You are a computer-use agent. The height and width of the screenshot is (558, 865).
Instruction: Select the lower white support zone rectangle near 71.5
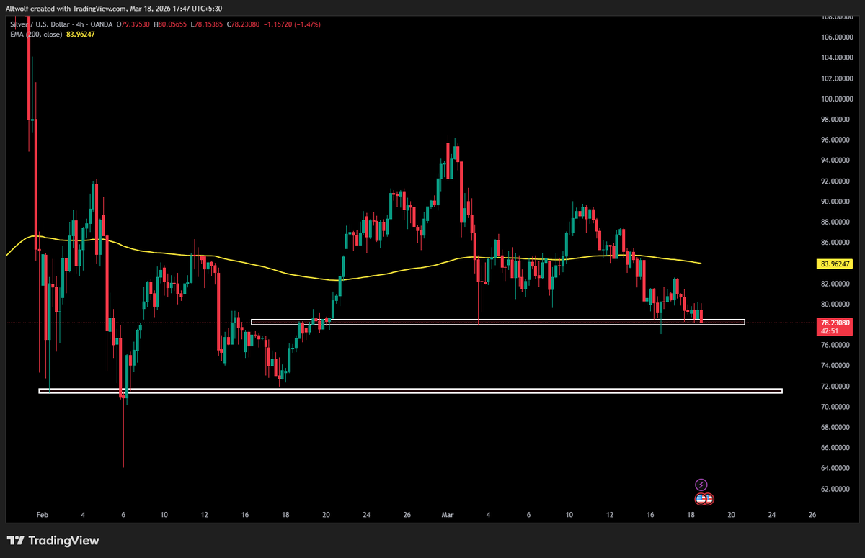coord(410,391)
